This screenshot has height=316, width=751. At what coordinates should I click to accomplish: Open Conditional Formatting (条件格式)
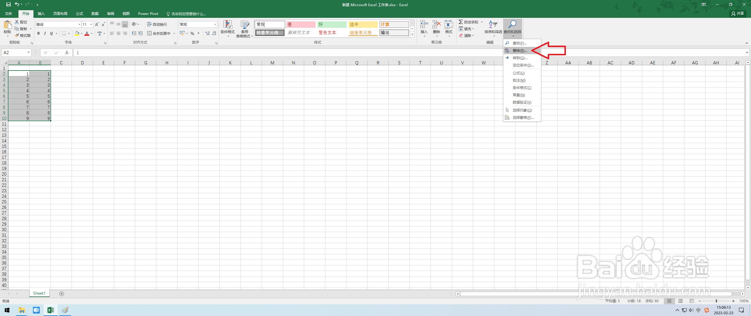click(228, 28)
